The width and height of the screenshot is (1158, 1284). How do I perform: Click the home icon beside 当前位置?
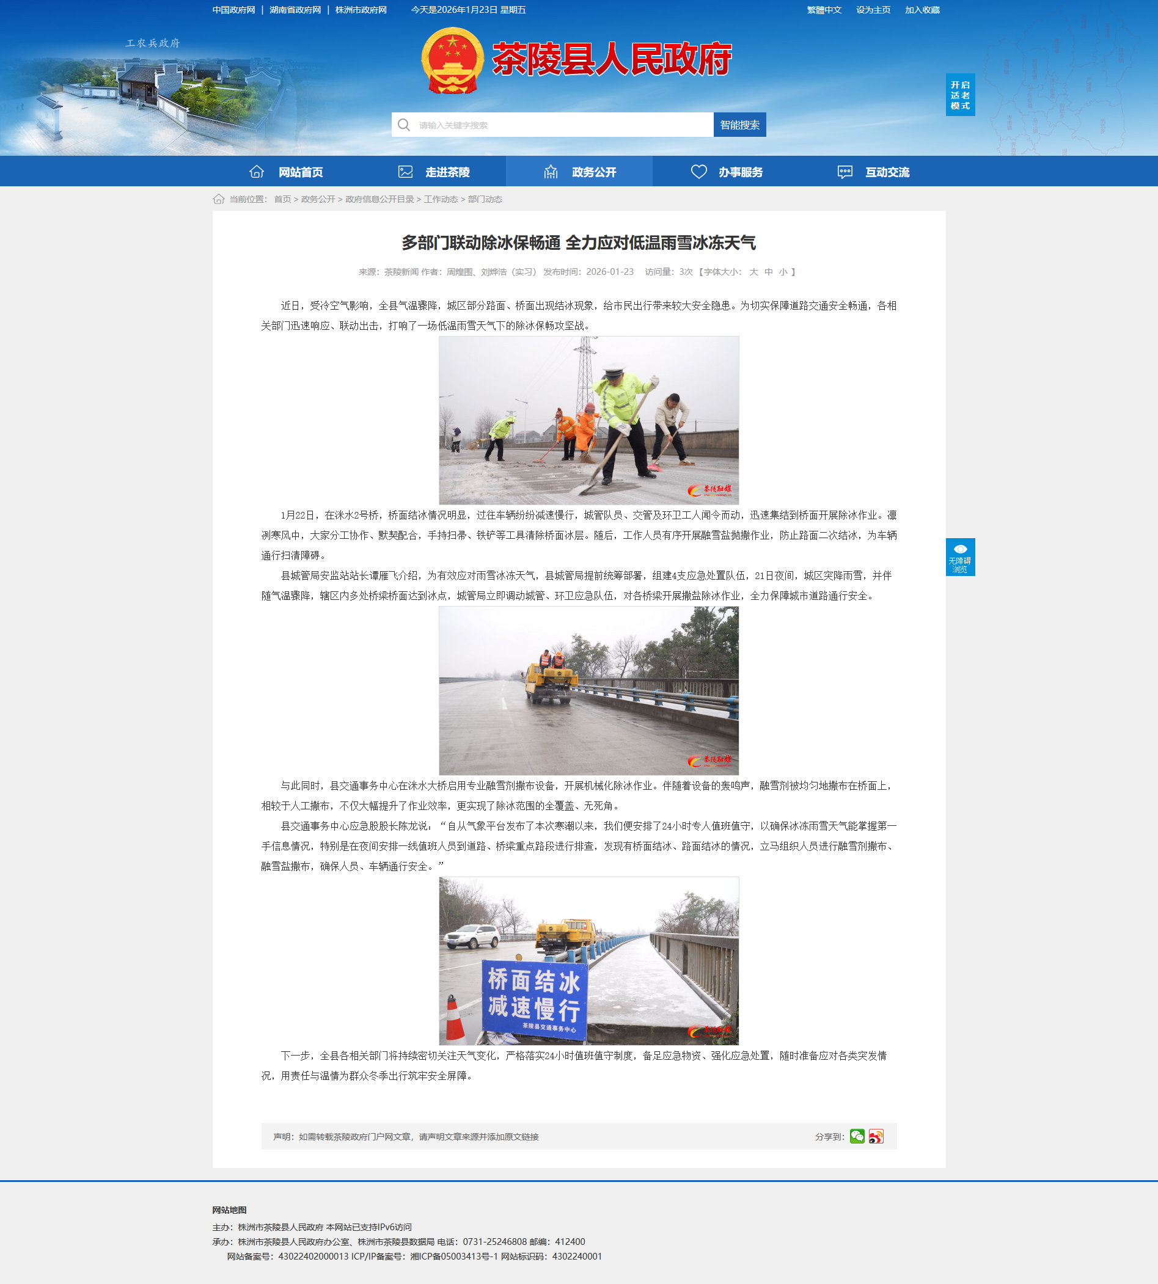coord(218,199)
